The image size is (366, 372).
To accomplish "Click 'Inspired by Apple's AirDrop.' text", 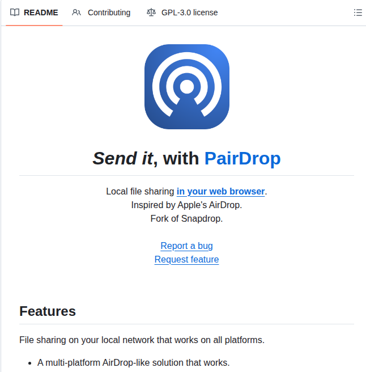I will click(x=187, y=205).
